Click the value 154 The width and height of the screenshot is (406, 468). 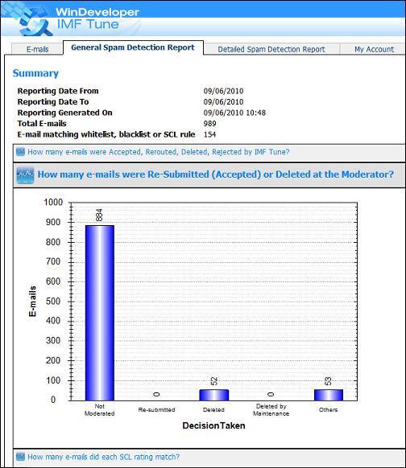[209, 134]
